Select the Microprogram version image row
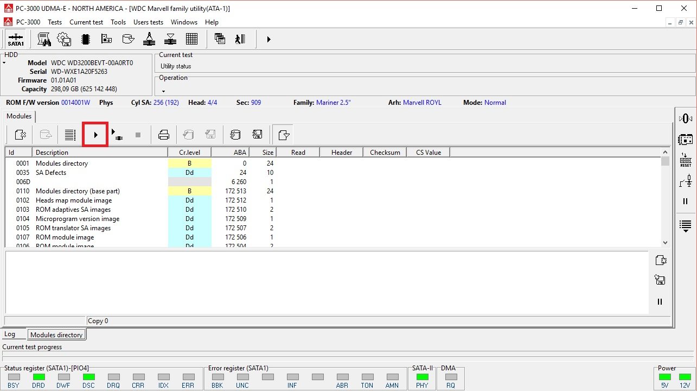Image resolution: width=697 pixels, height=391 pixels. tap(333, 219)
